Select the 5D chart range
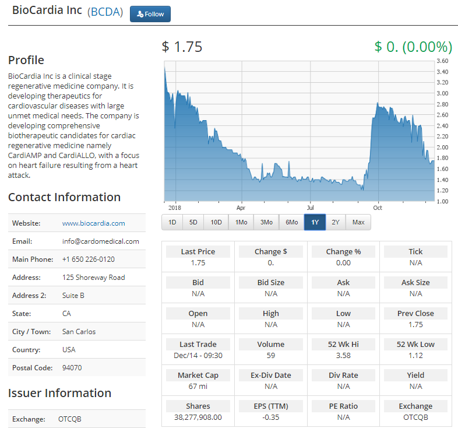This screenshot has width=458, height=428. 193,222
